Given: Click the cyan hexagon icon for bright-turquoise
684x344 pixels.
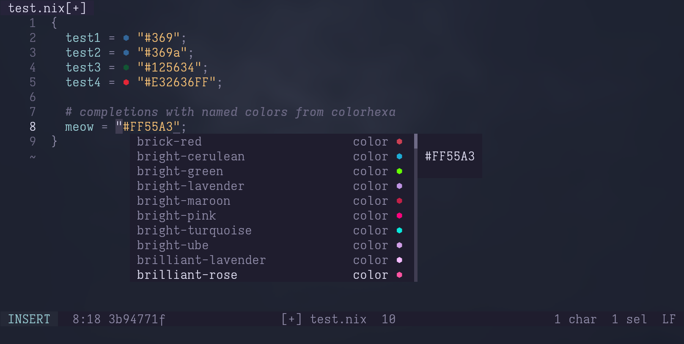Looking at the screenshot, I should (399, 231).
